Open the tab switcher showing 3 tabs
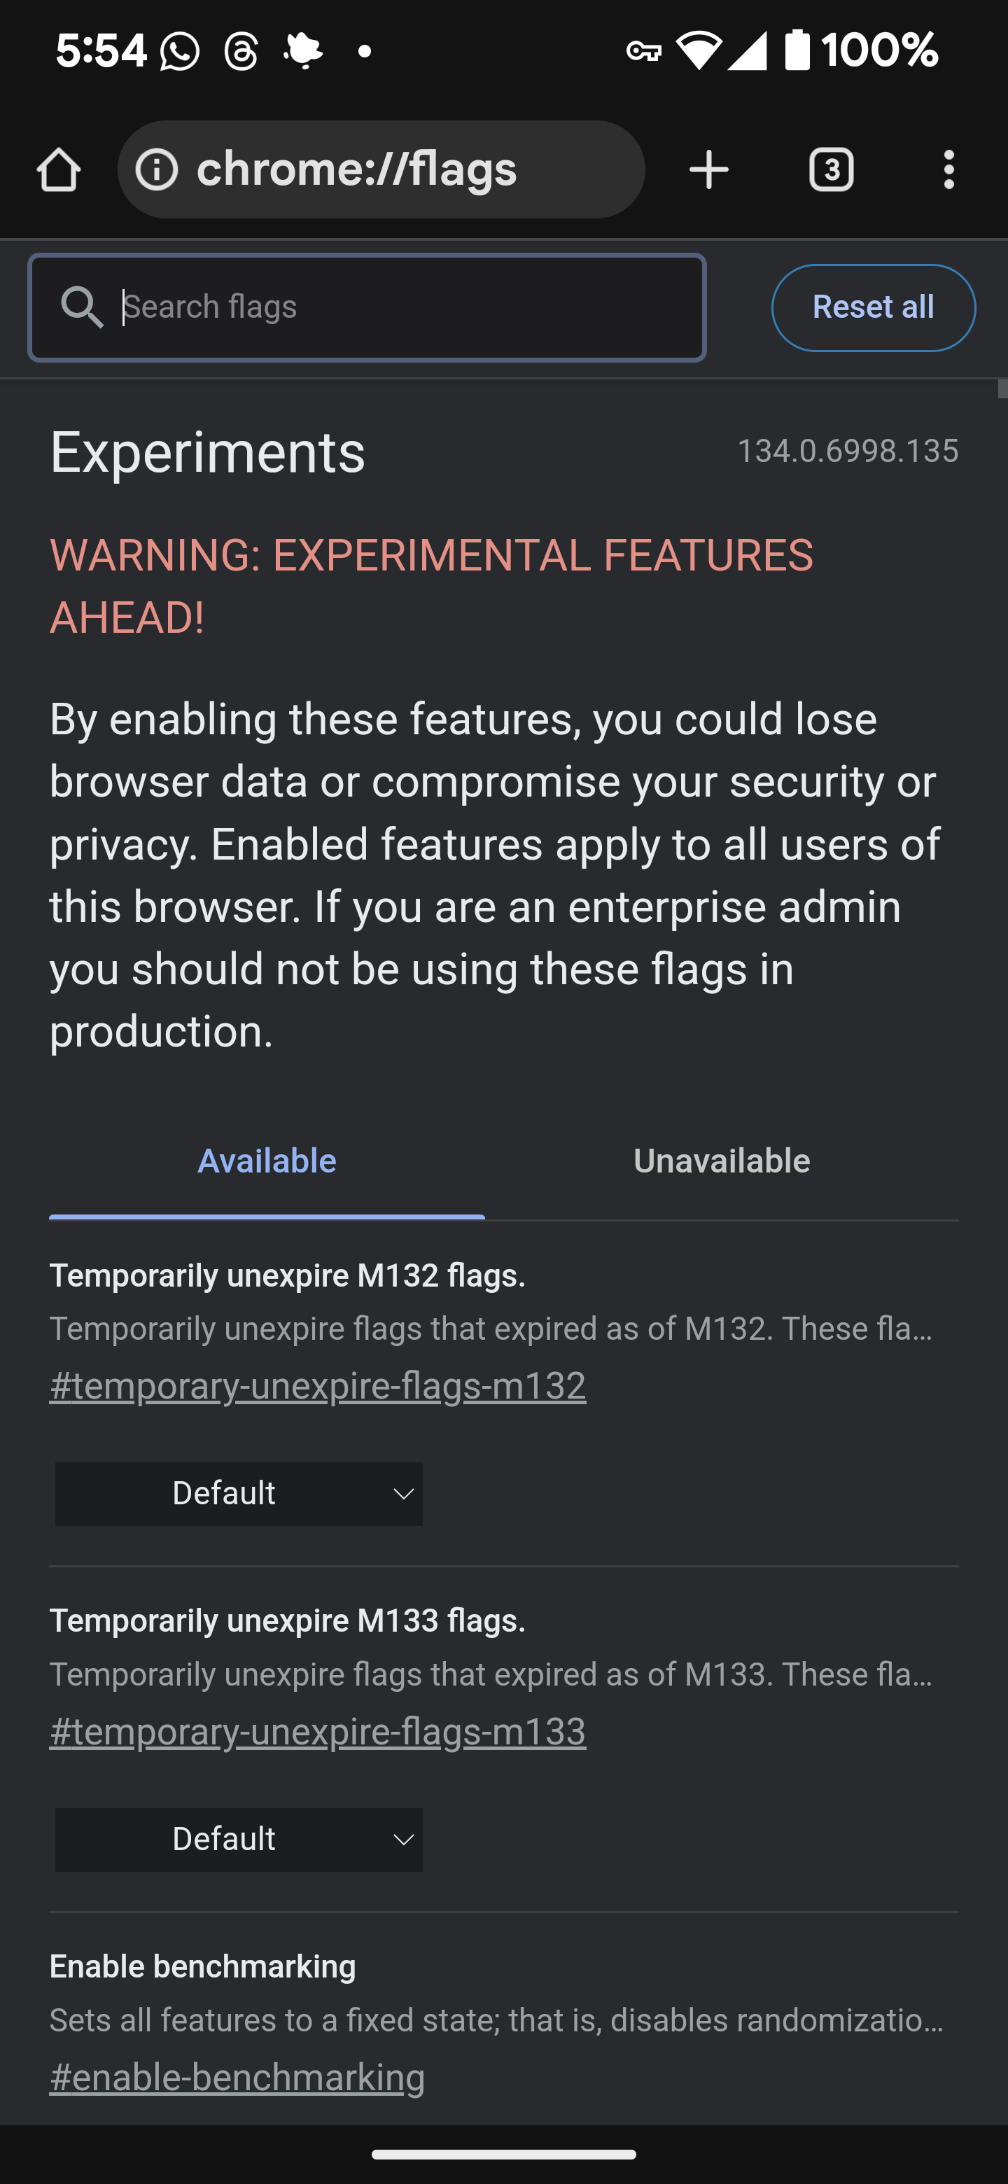Viewport: 1008px width, 2184px height. (831, 170)
